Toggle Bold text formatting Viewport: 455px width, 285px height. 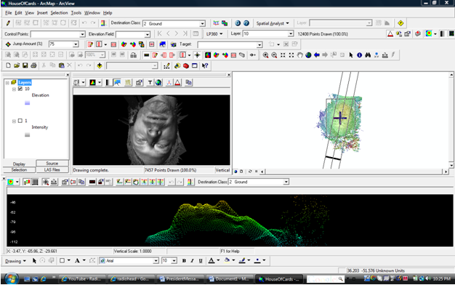click(x=184, y=260)
